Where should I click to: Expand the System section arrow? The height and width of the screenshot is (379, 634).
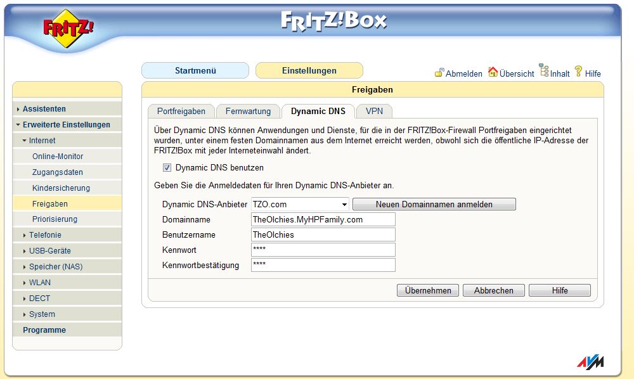[25, 314]
